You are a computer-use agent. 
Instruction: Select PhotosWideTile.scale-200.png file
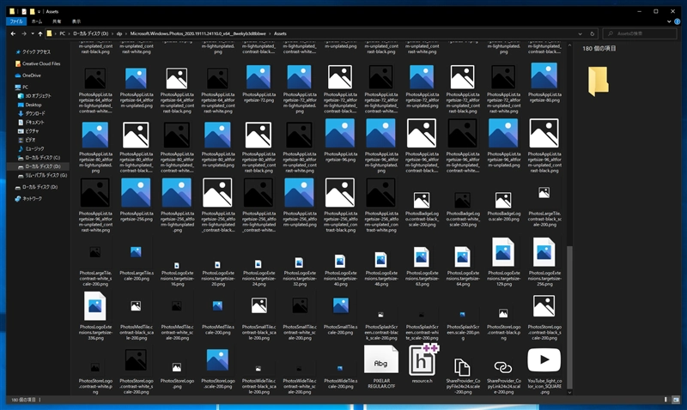click(340, 377)
